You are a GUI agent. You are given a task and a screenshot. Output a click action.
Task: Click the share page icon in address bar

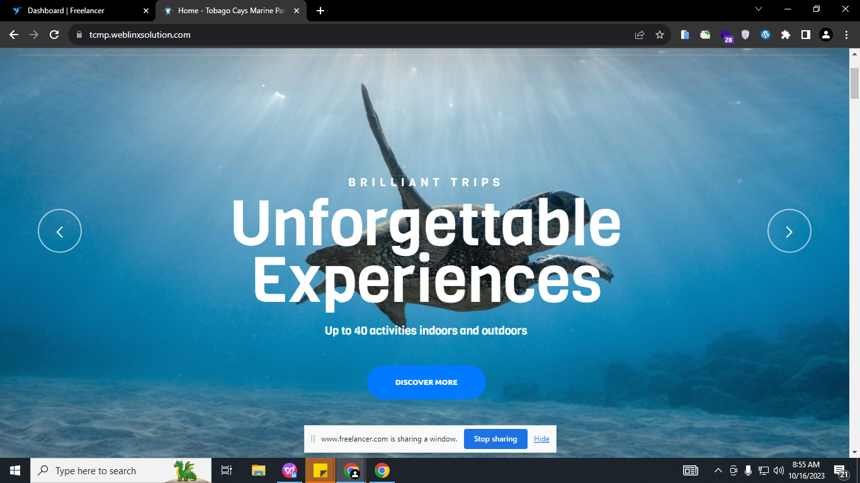pyautogui.click(x=640, y=35)
